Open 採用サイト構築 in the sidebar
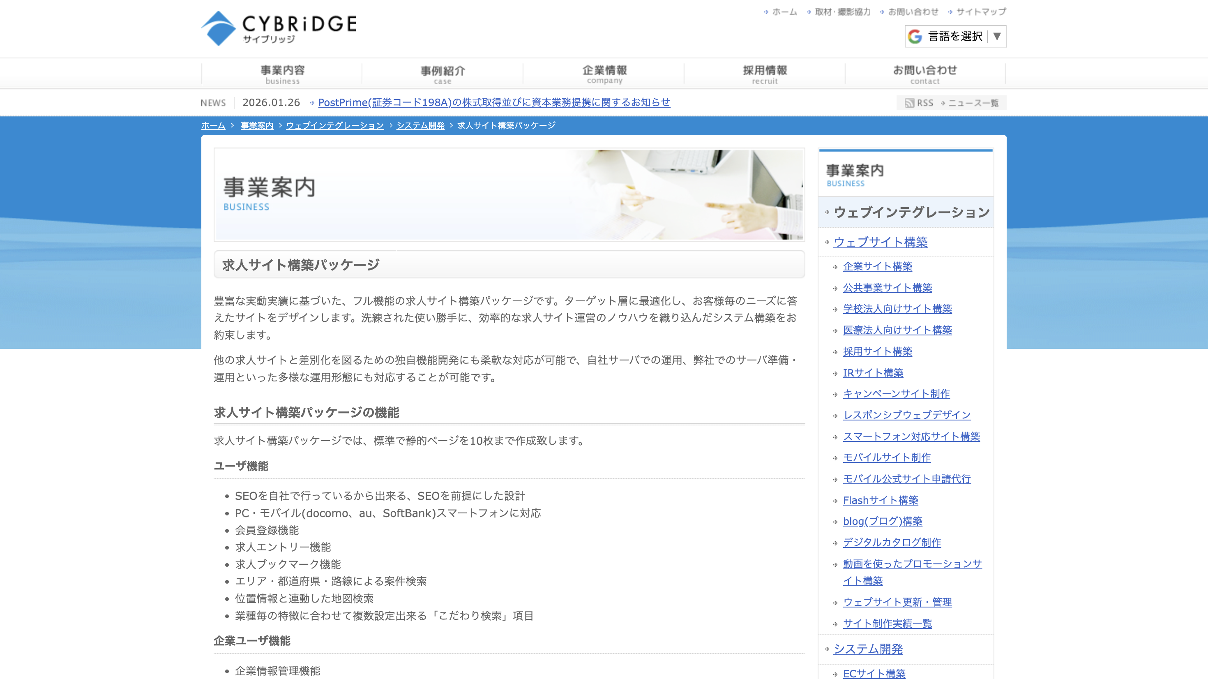1208x679 pixels. [877, 351]
